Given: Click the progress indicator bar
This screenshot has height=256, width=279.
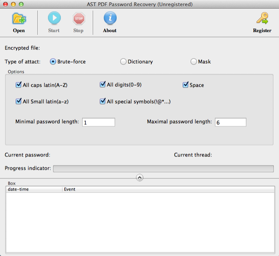Looking at the screenshot, I should point(163,169).
